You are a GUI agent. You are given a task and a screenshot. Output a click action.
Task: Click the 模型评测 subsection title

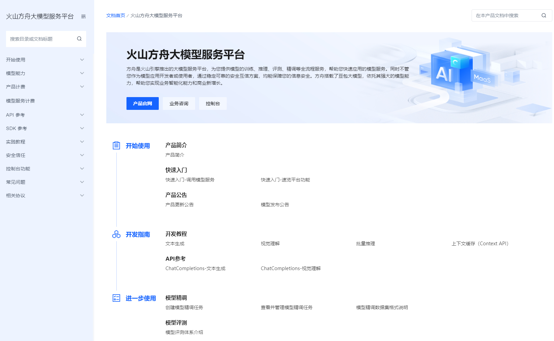tap(176, 323)
